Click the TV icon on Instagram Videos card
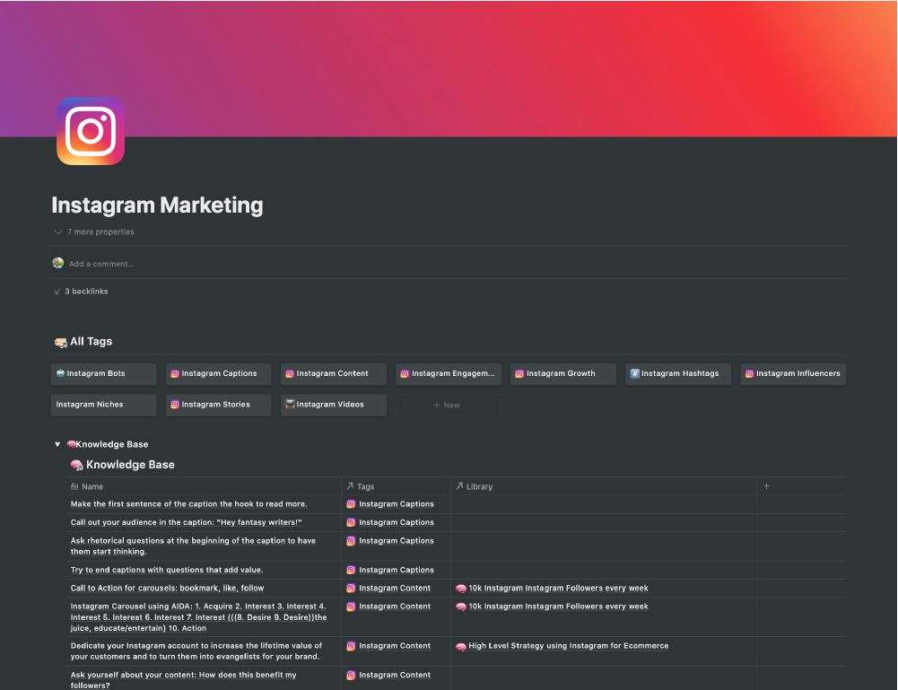 pos(290,405)
